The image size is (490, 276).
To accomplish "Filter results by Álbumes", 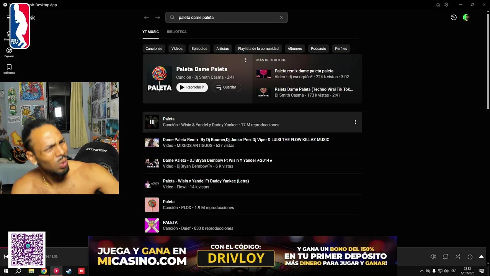I will click(x=295, y=49).
